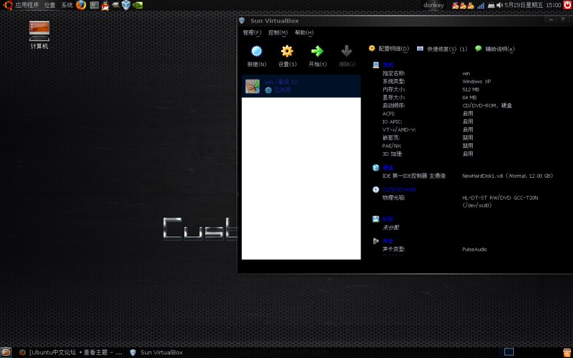The height and width of the screenshot is (358, 573).
Task: Open the Ubuntu logo on the top panel
Action: 8,5
